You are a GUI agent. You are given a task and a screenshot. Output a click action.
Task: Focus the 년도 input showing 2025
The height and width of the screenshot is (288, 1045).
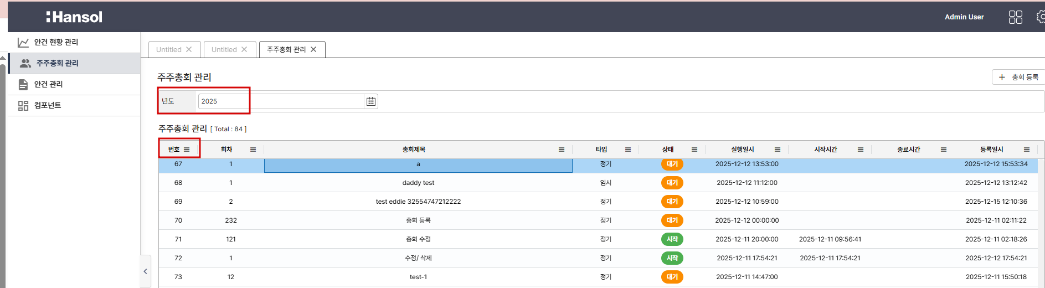click(281, 101)
